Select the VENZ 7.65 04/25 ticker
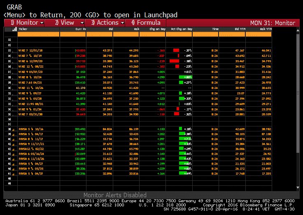 coord(30,82)
